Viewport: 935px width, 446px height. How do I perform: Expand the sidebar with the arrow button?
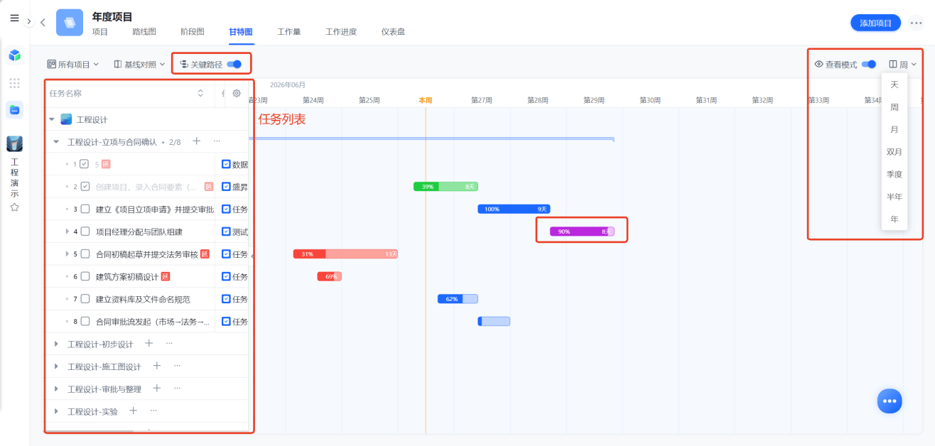point(29,22)
